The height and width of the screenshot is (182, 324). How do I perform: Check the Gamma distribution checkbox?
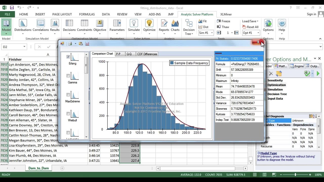coord(68,76)
